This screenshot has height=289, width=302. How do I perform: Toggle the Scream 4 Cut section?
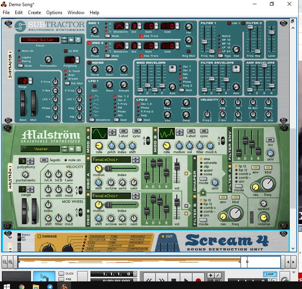[x=163, y=236]
